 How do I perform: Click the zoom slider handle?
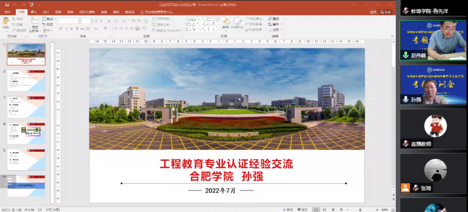click(x=360, y=210)
